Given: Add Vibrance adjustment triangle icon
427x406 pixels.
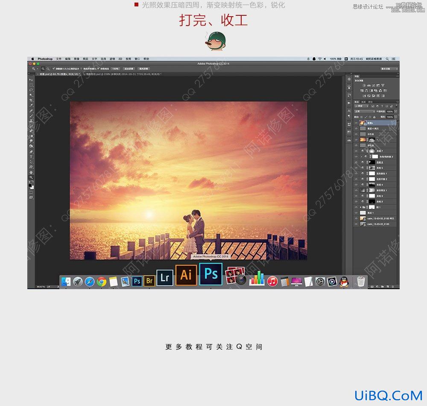Looking at the screenshot, I should tap(383, 85).
